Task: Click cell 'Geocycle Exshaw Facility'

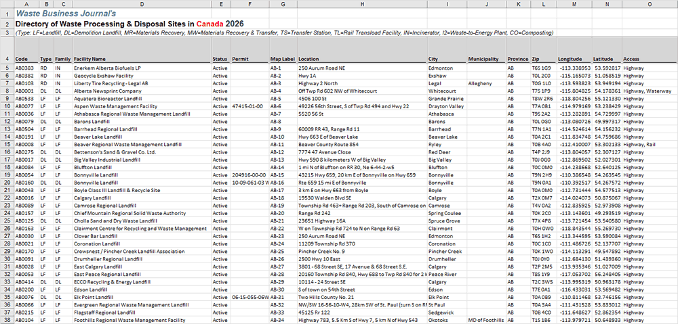Action: (x=142, y=76)
